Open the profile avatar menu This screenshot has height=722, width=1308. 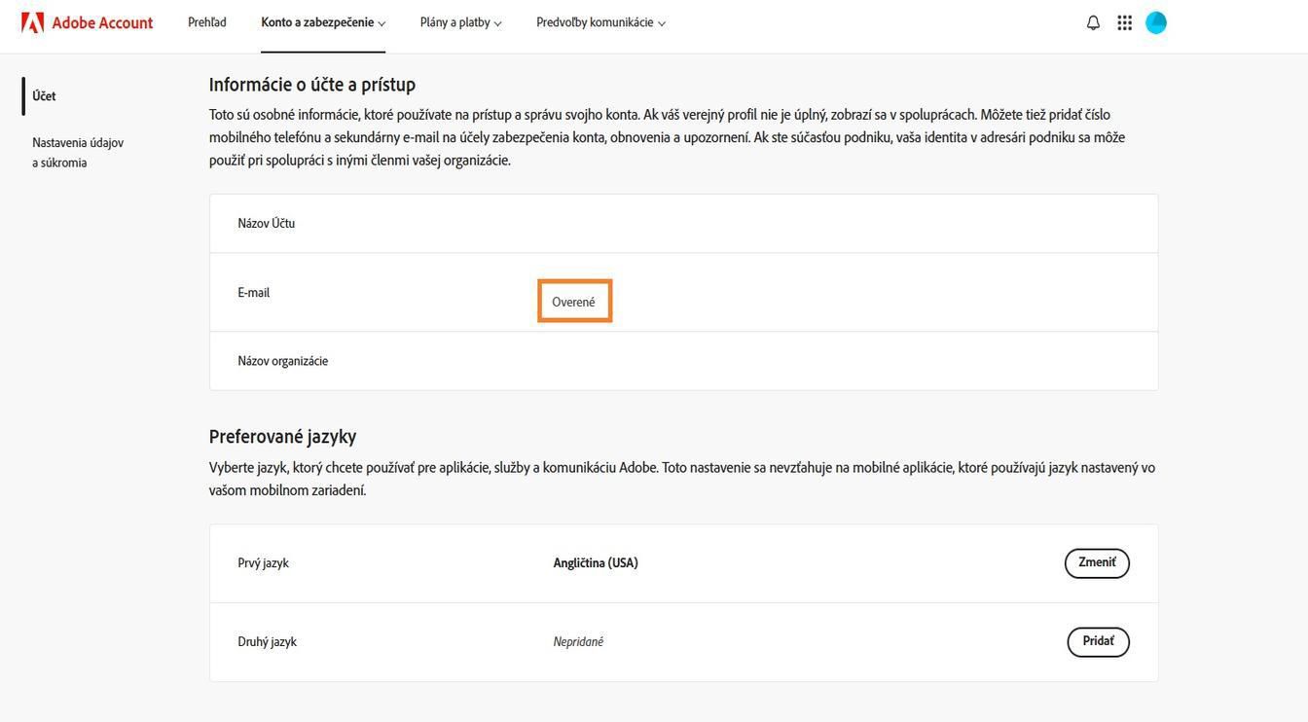1156,22
